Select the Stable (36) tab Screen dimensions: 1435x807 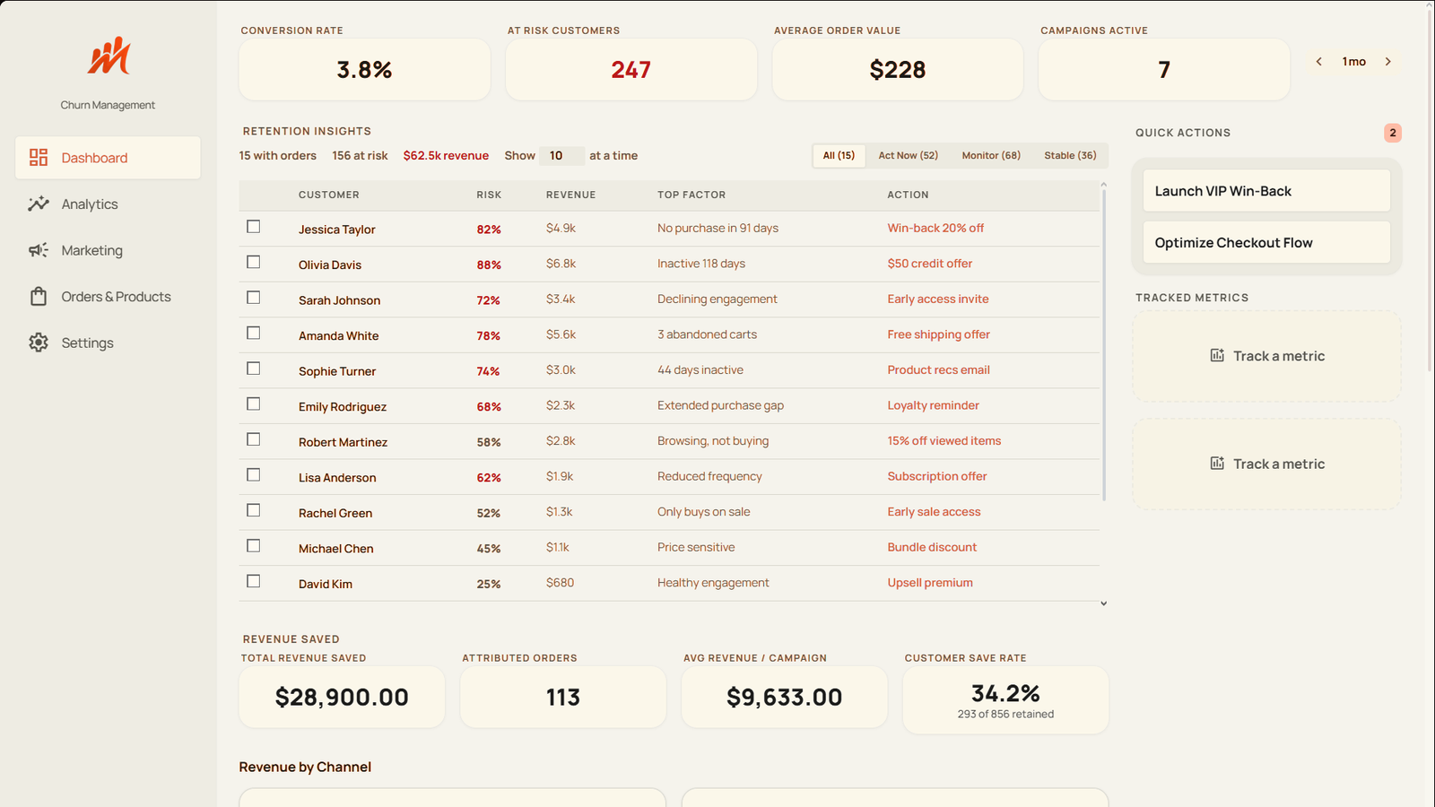[x=1070, y=156]
